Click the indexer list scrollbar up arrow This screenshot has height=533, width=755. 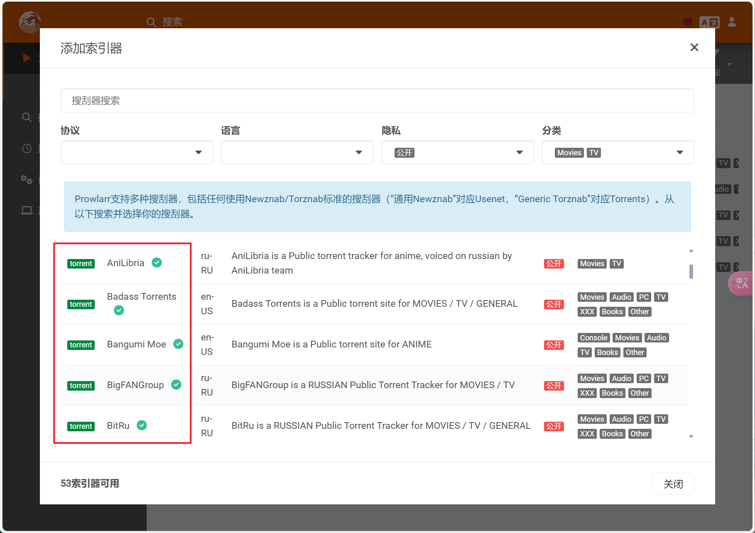pyautogui.click(x=691, y=250)
